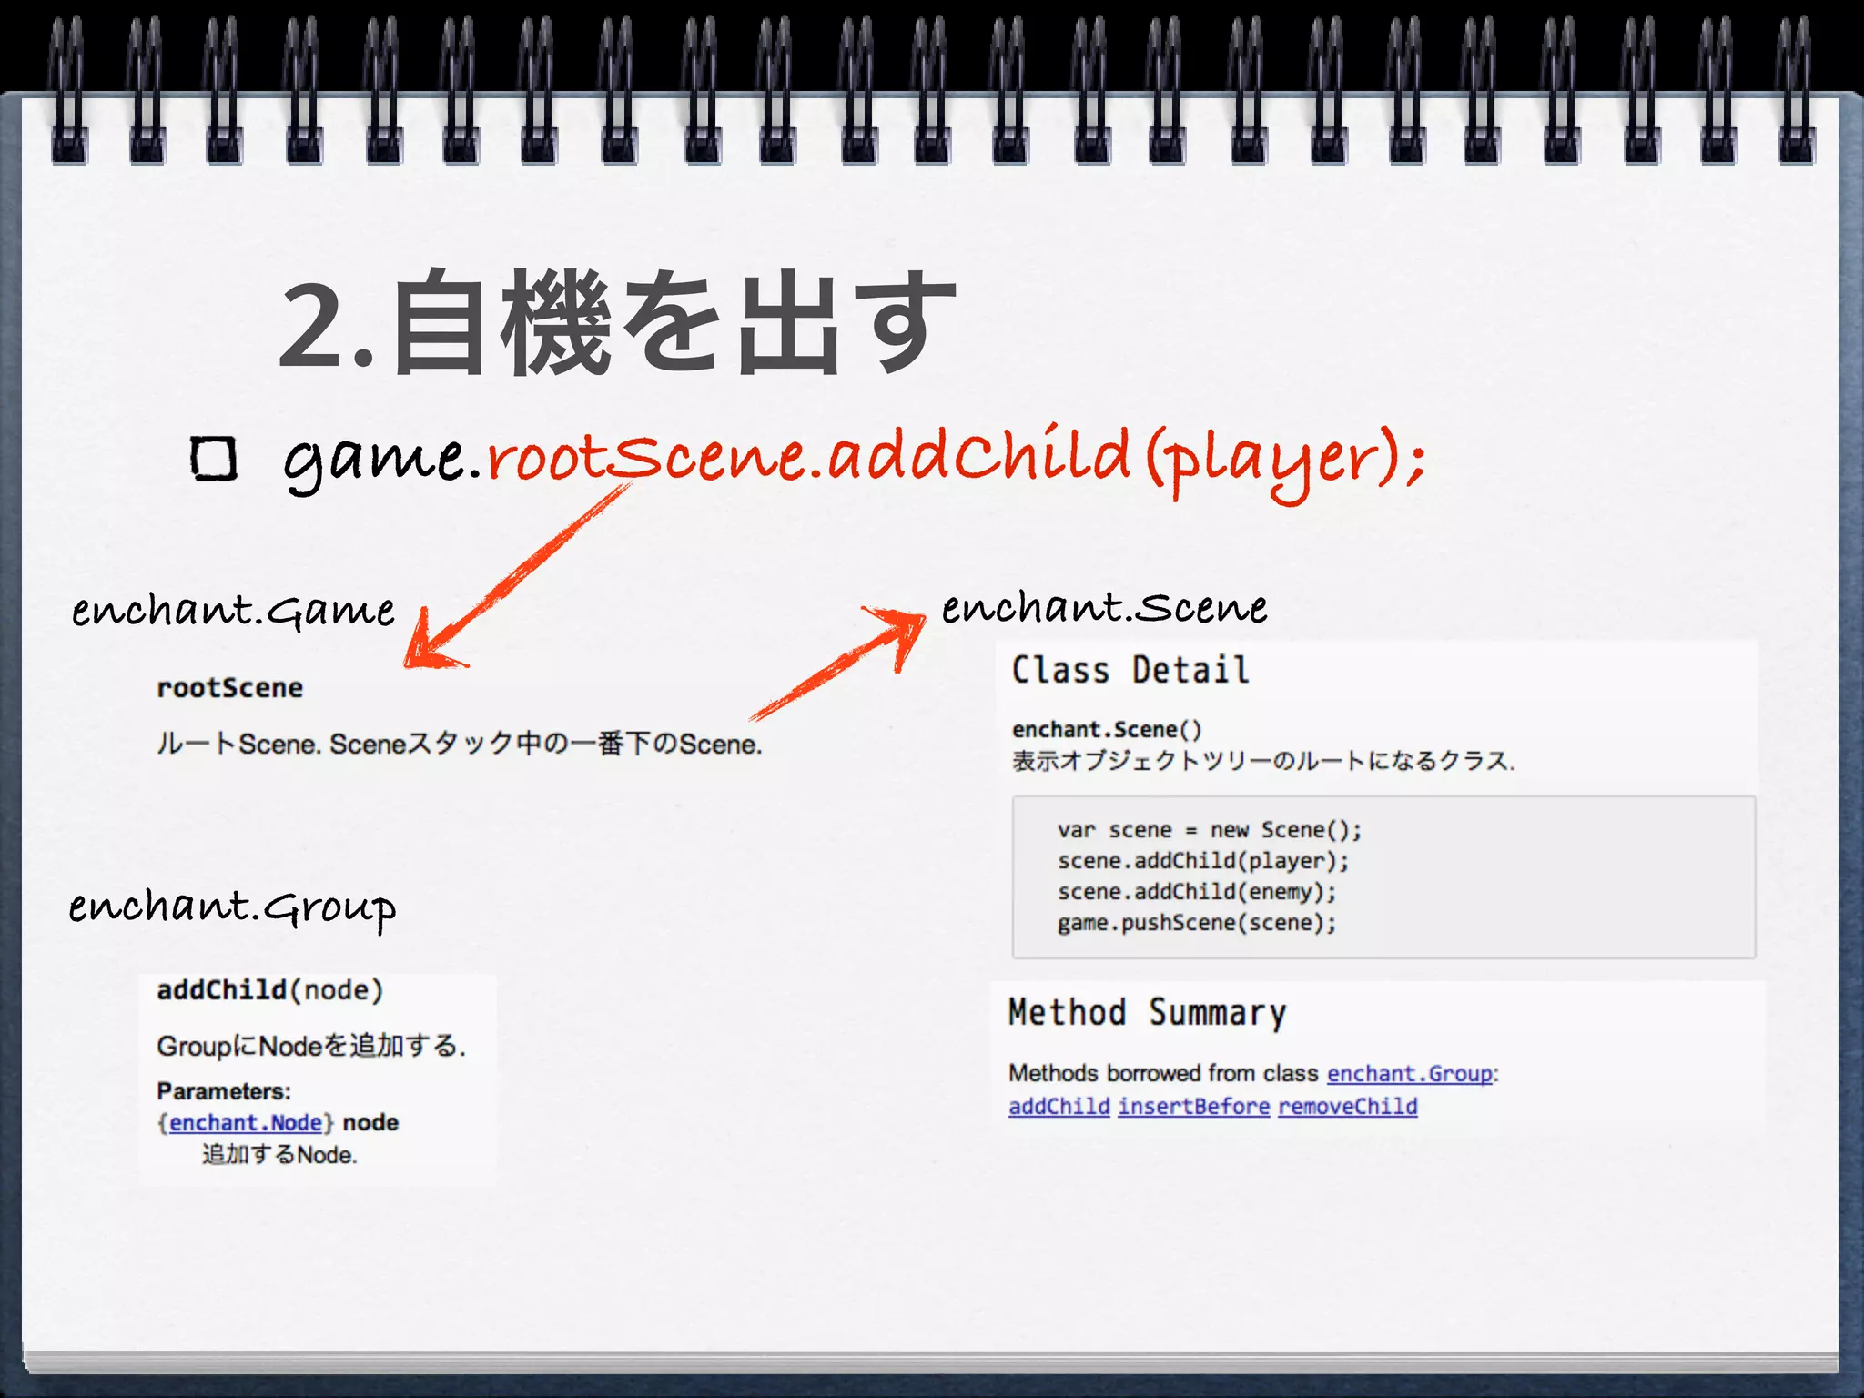Screen dimensions: 1864x1398
Task: Click code line 'var scene = new Scene();'
Action: pos(1210,830)
